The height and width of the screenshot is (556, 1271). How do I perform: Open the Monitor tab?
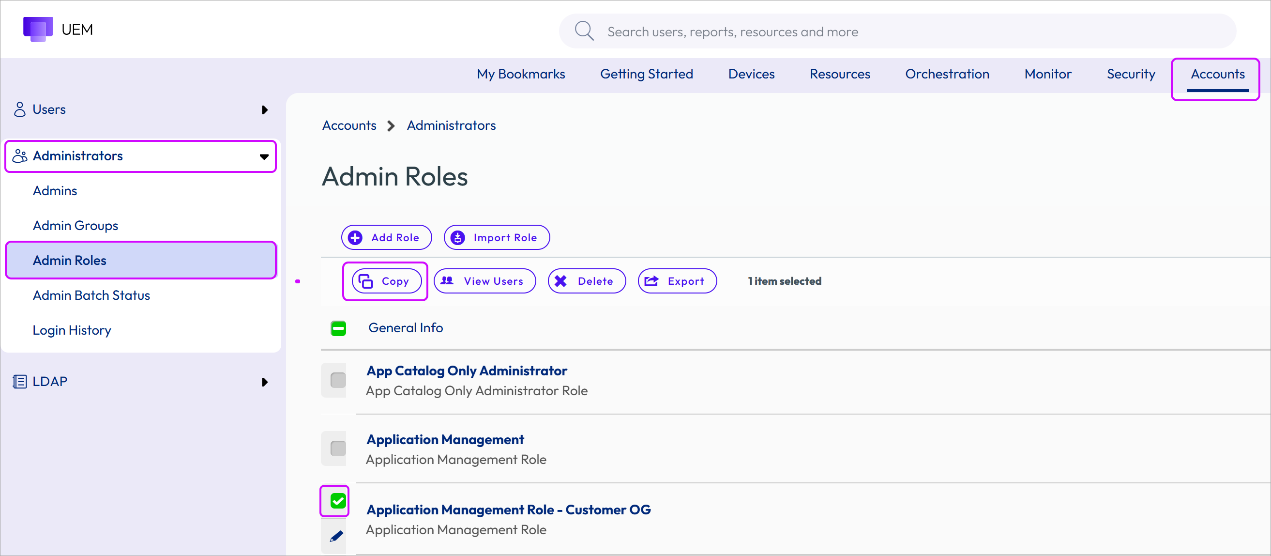(x=1047, y=74)
